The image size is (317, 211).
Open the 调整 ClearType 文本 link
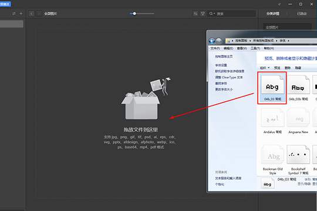229,77
